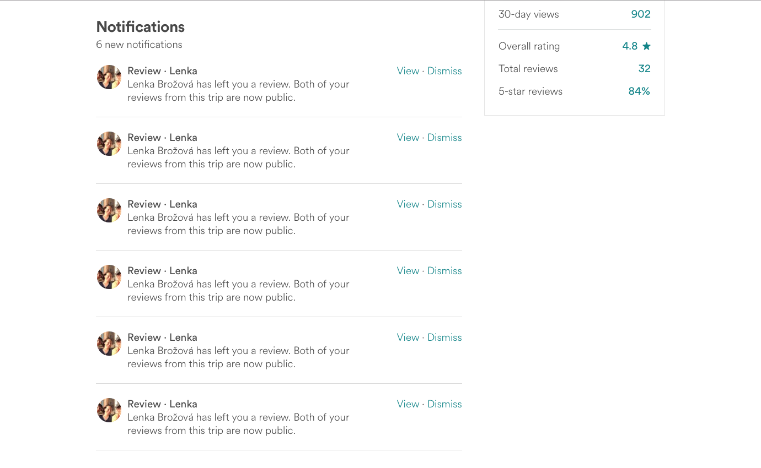Screen dimensions: 761x468
Task: Dismiss the second Lenka notification
Action: [444, 138]
